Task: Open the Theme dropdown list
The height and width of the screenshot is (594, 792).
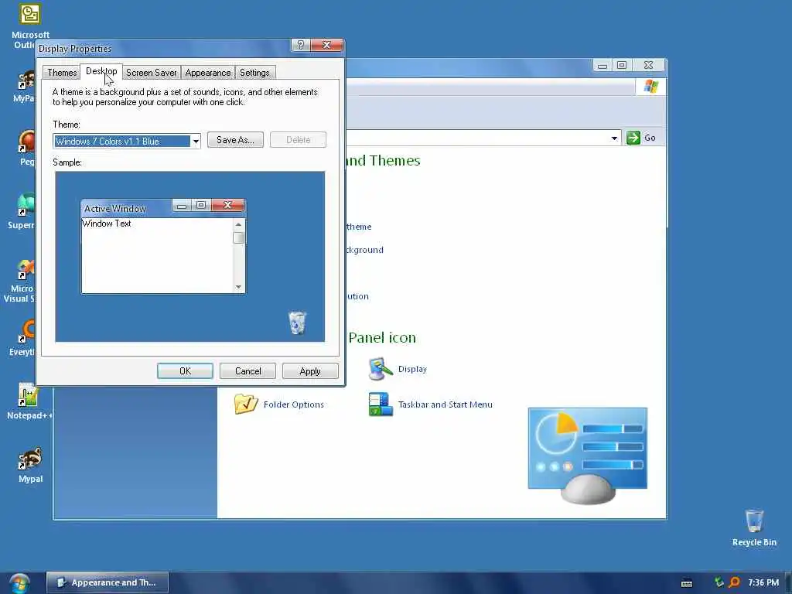Action: click(196, 142)
